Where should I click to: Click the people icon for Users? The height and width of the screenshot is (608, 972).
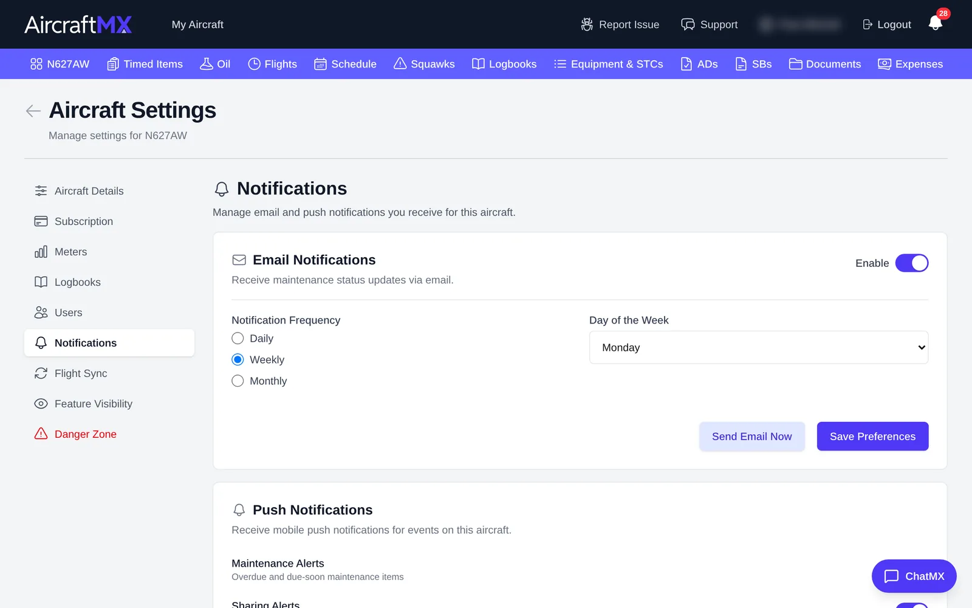tap(41, 313)
